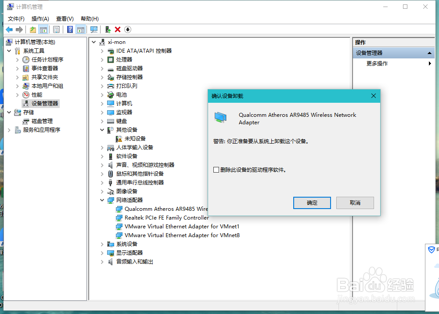The image size is (439, 314).
Task: Open the 操作(A) menu
Action: point(40,19)
